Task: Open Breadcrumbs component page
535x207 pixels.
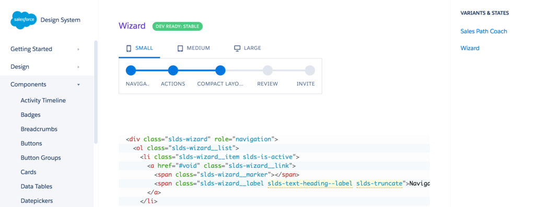Action: point(39,129)
